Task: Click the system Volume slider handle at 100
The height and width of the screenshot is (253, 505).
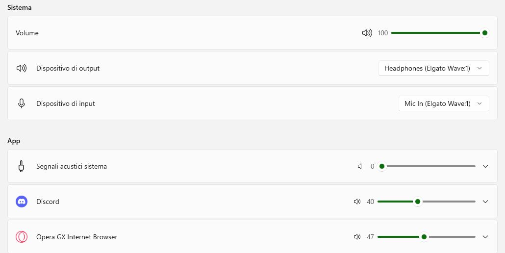Action: (x=485, y=33)
